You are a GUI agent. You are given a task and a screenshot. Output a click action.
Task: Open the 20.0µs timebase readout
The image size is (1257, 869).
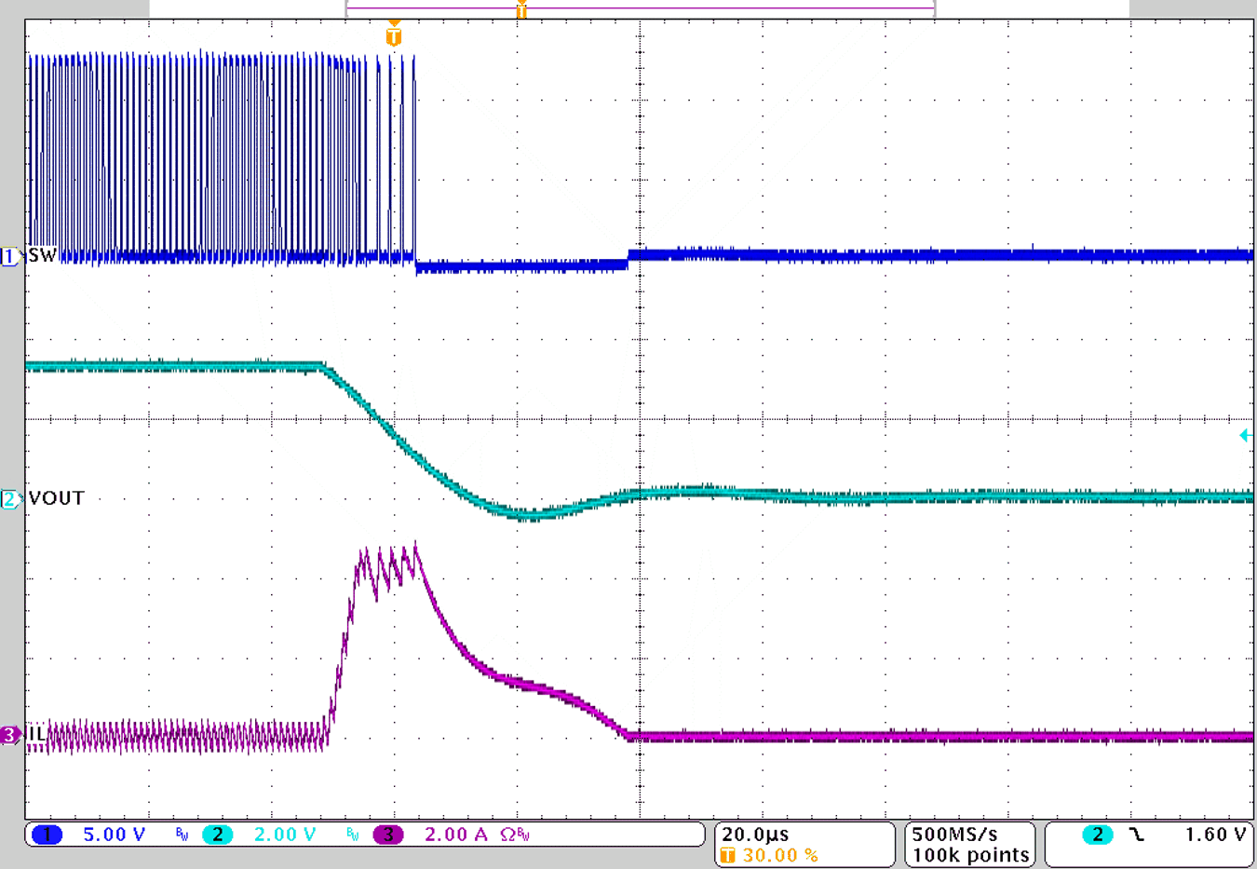pos(754,835)
